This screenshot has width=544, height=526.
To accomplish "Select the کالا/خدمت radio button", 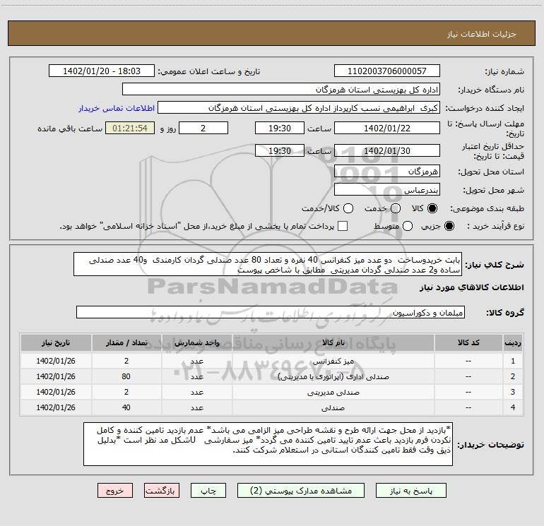I will pos(348,209).
